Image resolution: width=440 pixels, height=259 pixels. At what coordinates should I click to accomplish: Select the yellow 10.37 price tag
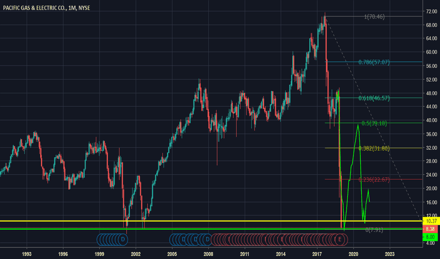(431, 221)
